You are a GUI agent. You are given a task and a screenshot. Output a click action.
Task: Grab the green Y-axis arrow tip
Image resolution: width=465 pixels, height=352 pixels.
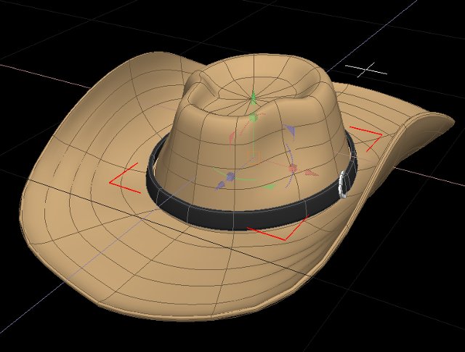253,98
